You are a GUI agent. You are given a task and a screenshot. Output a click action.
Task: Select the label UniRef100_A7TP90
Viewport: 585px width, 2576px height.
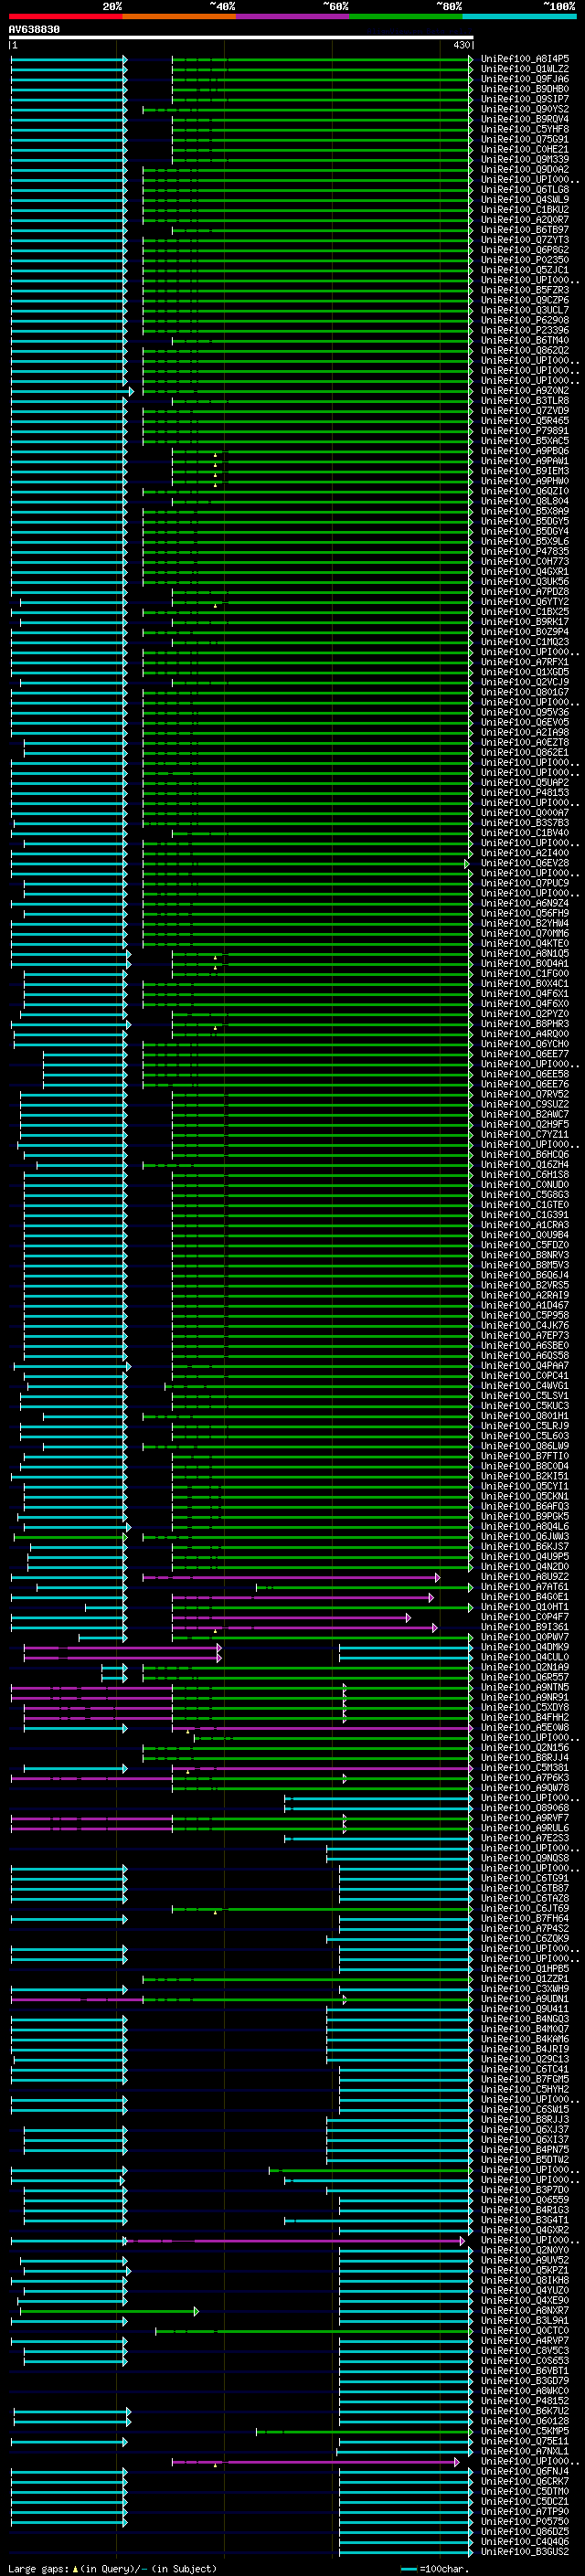[x=524, y=2511]
